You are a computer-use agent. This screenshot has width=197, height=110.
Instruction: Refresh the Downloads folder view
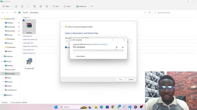[x=149, y=13]
